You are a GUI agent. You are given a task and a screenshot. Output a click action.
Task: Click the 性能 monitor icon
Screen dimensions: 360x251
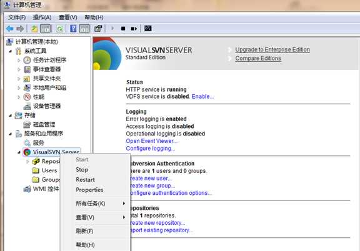click(x=27, y=97)
